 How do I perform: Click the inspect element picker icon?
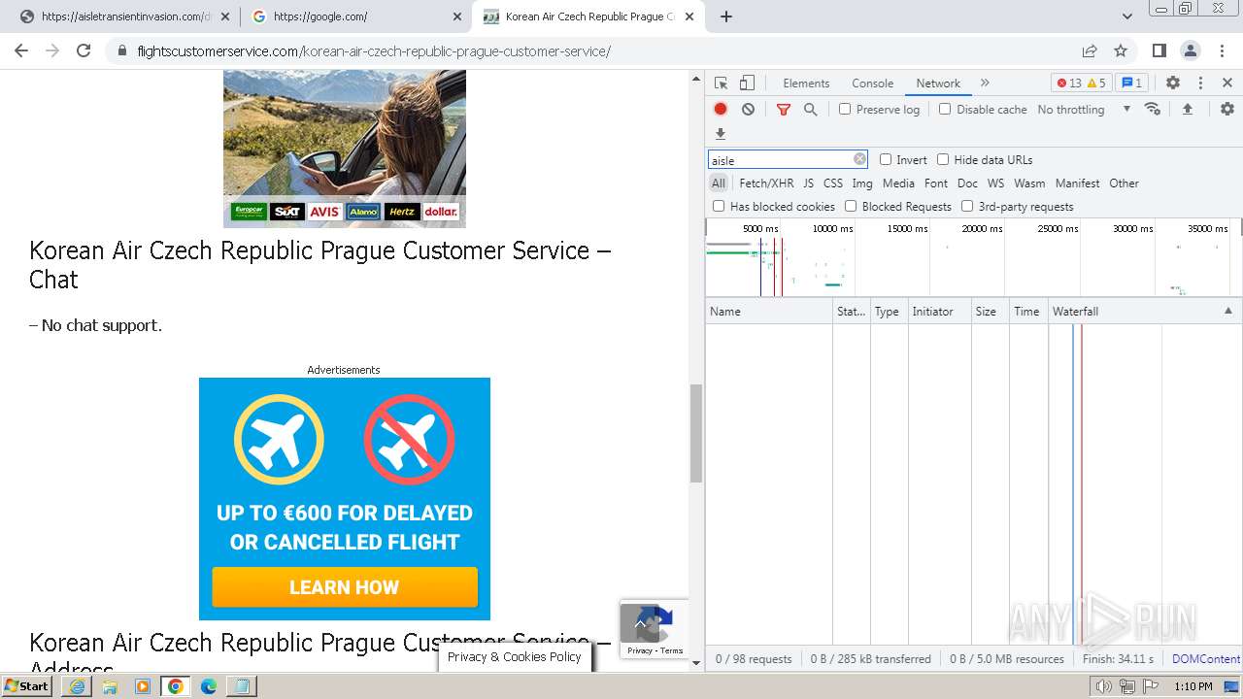(721, 83)
